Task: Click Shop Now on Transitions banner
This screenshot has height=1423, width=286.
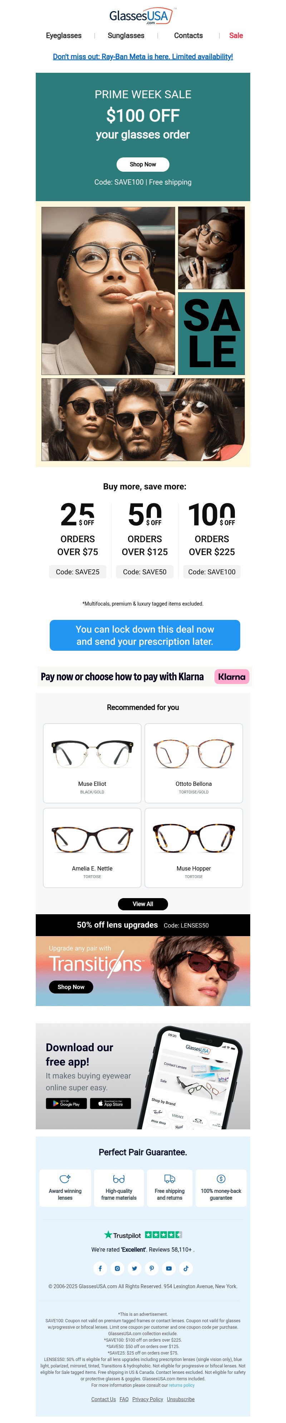Action: click(71, 987)
